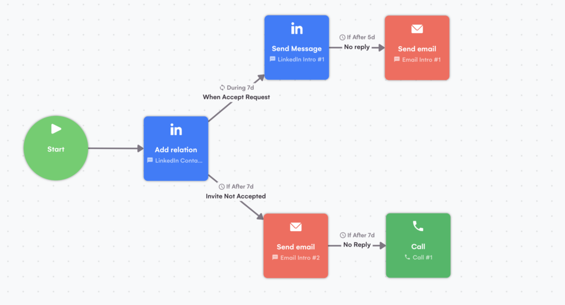Click the small phone icon beside 'Call #1'
The image size is (565, 305).
click(x=407, y=257)
